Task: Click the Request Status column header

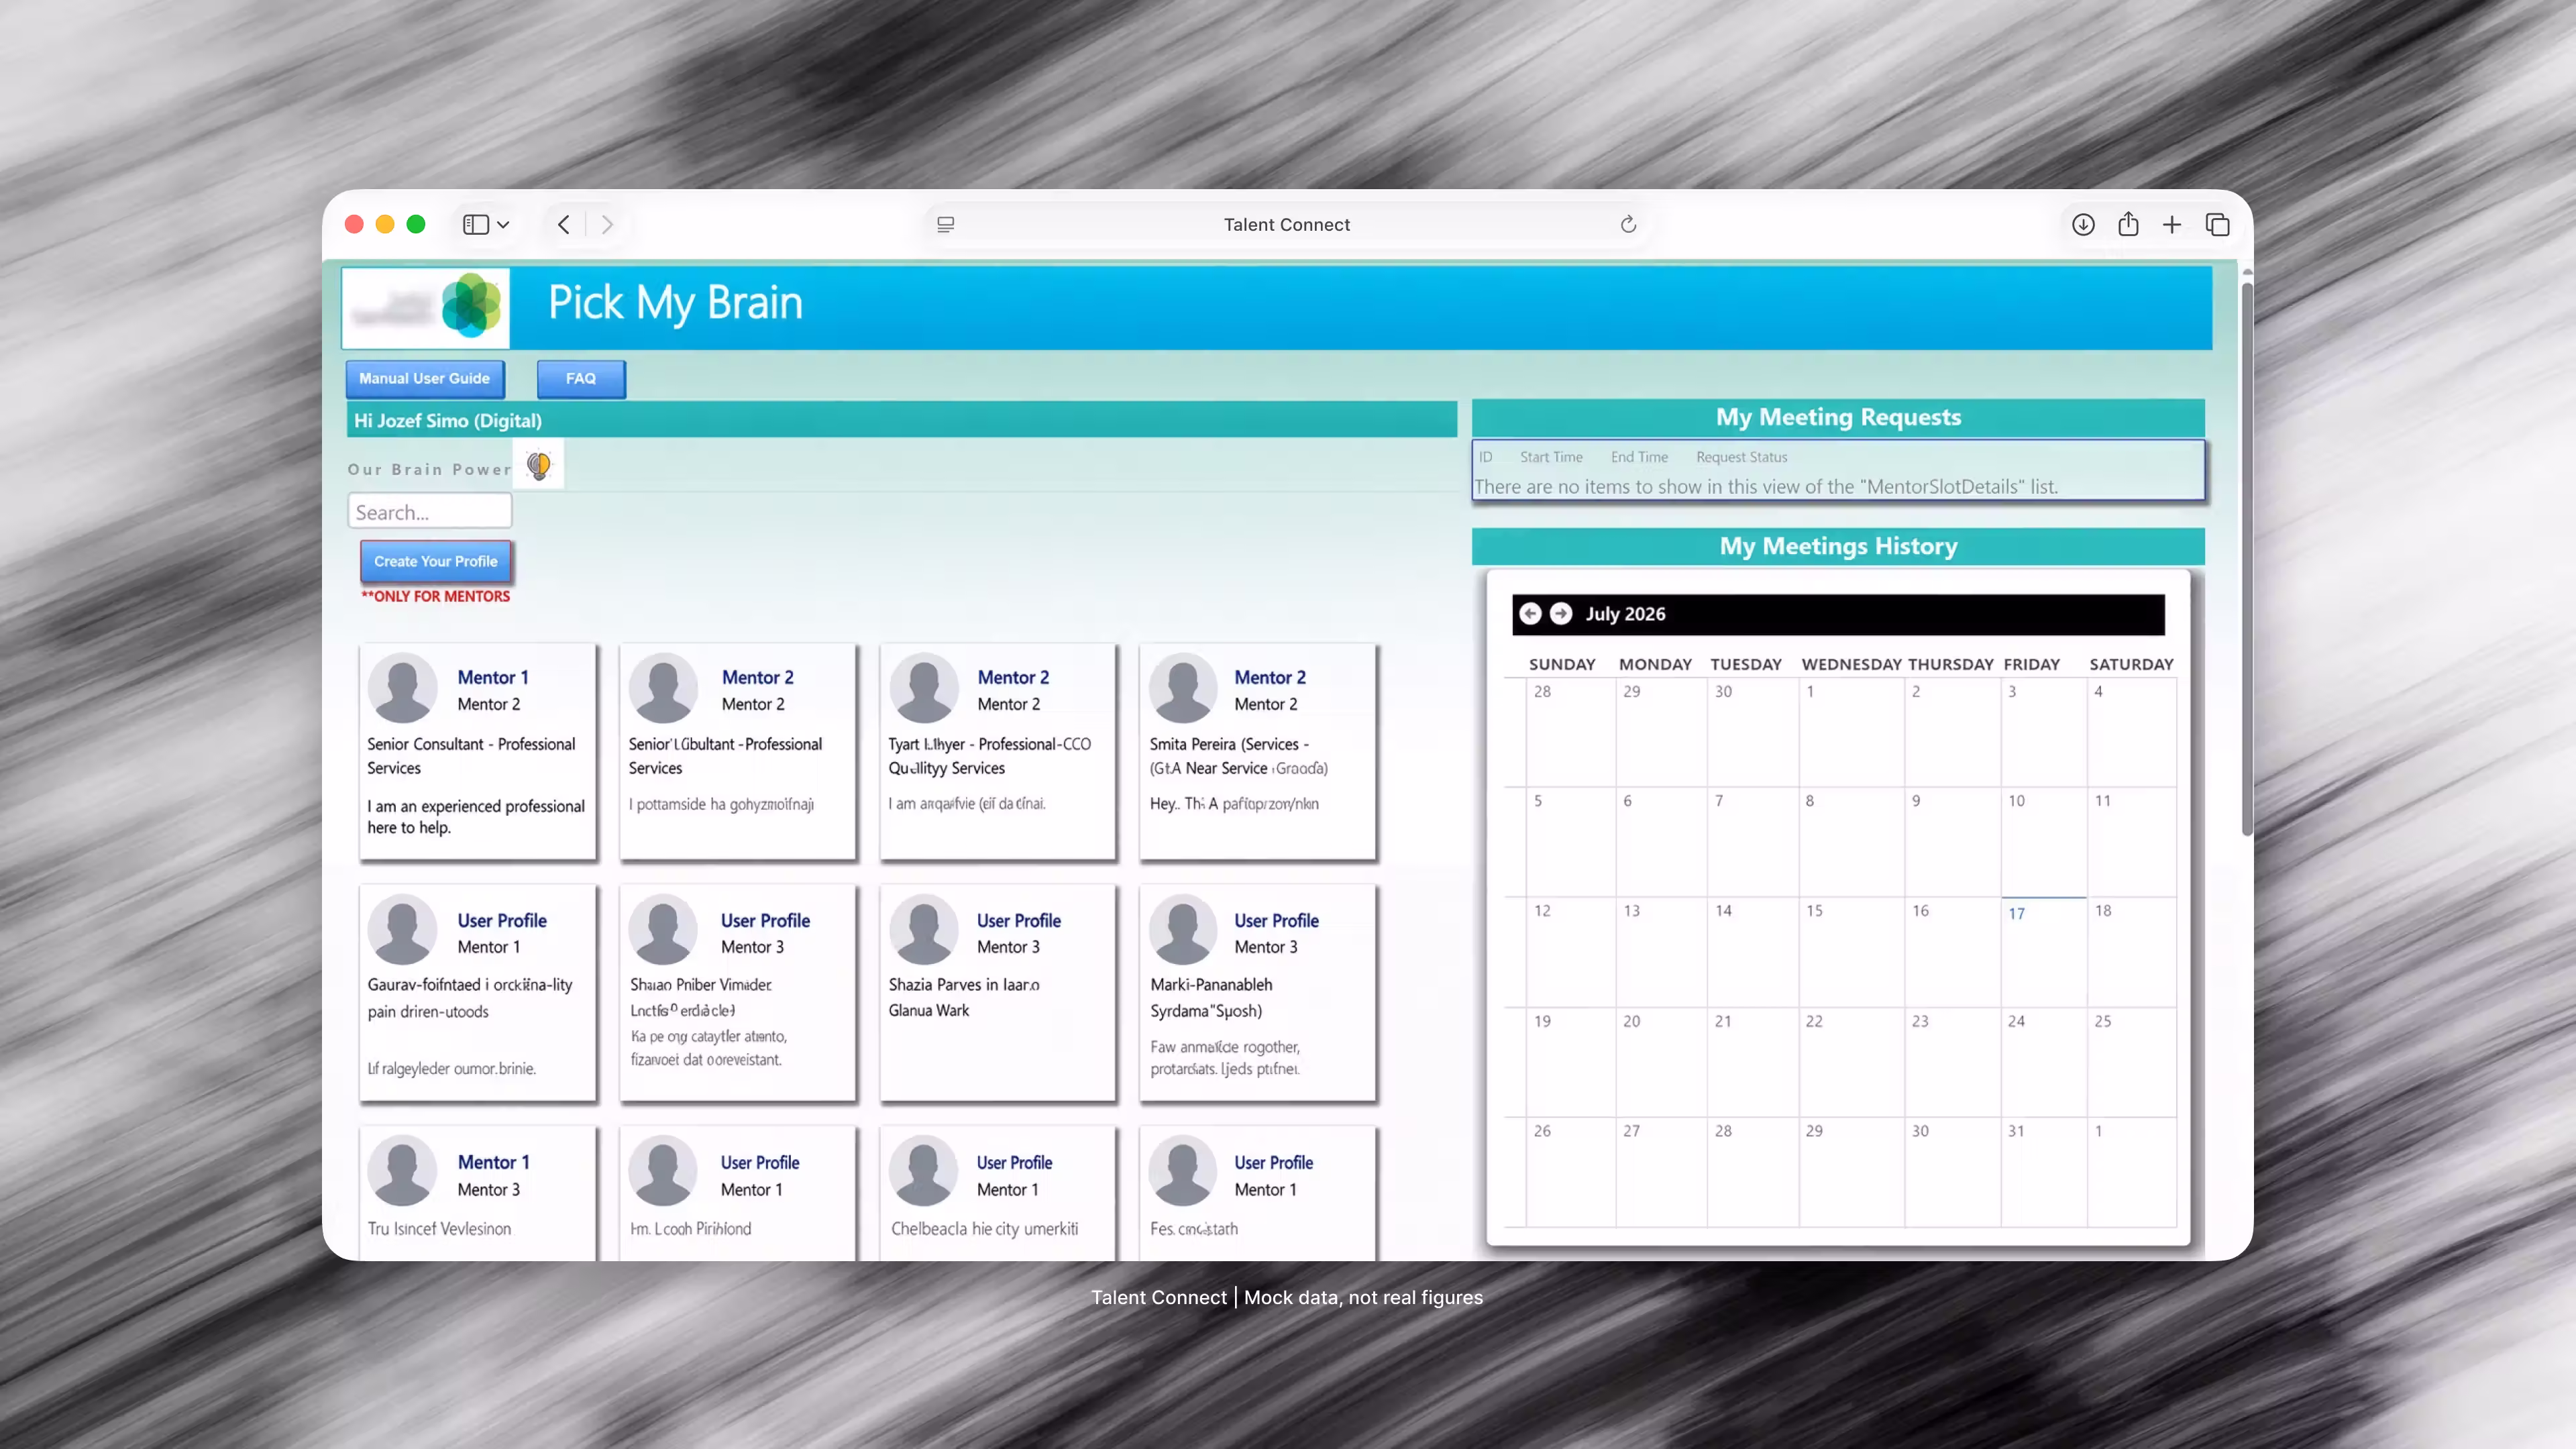Action: 1742,457
